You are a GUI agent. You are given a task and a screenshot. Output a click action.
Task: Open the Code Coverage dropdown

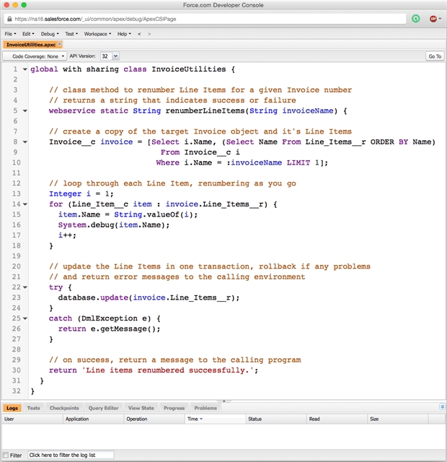pyautogui.click(x=35, y=56)
